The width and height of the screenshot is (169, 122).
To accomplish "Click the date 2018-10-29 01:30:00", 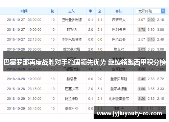I will pyautogui.click(x=24, y=99).
